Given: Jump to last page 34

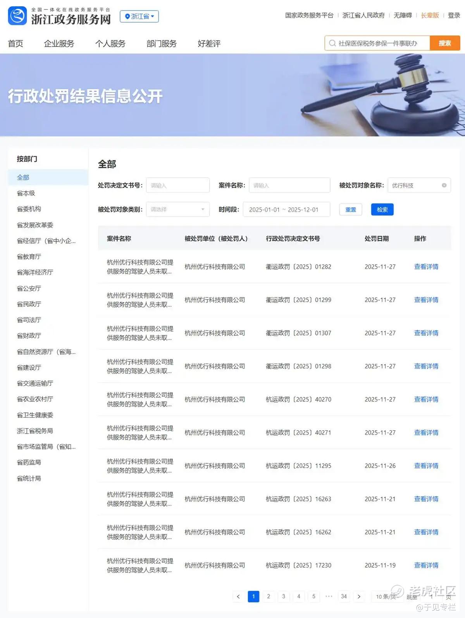Looking at the screenshot, I should click(344, 596).
